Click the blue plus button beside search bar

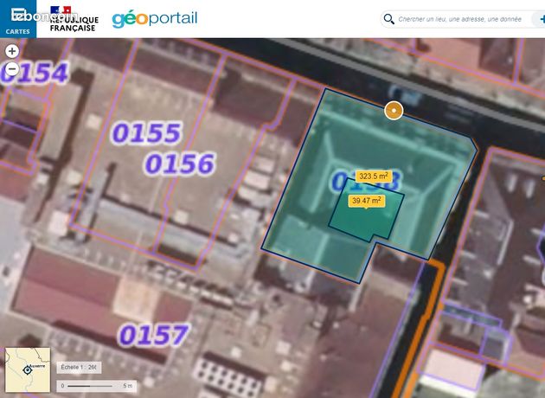(541, 19)
